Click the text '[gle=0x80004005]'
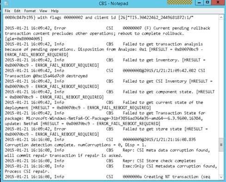 pyautogui.click(x=24, y=39)
